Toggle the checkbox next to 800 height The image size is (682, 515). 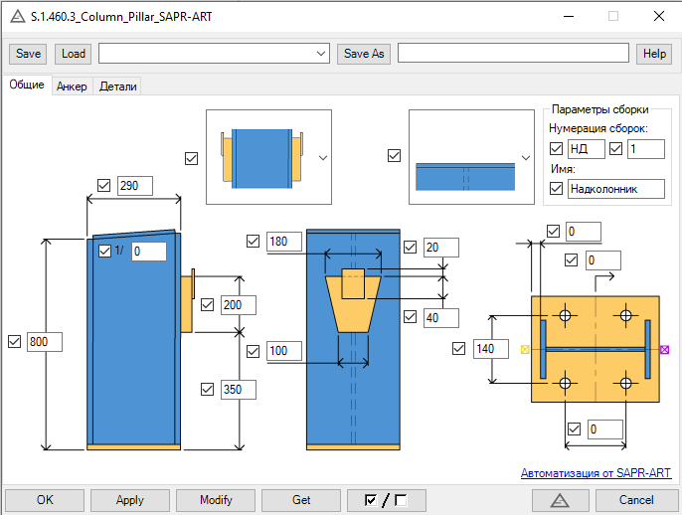14,342
